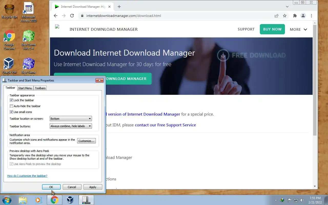Bookmark this page with the star

[285, 16]
